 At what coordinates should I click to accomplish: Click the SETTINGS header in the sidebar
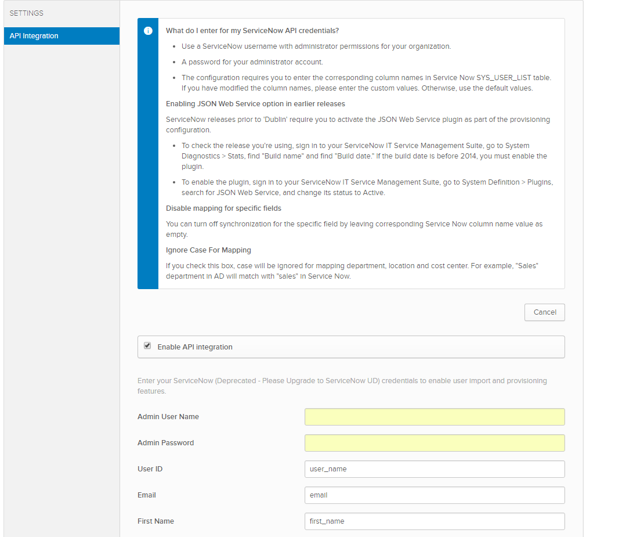27,13
